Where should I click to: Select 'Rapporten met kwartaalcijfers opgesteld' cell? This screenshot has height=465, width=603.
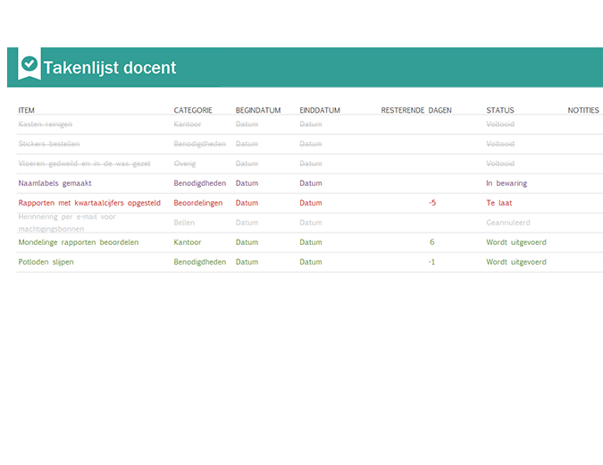coord(89,203)
